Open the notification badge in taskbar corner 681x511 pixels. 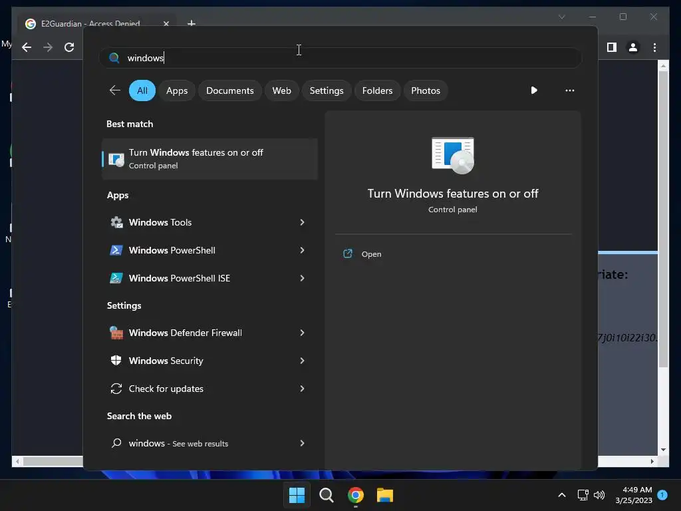pos(662,495)
